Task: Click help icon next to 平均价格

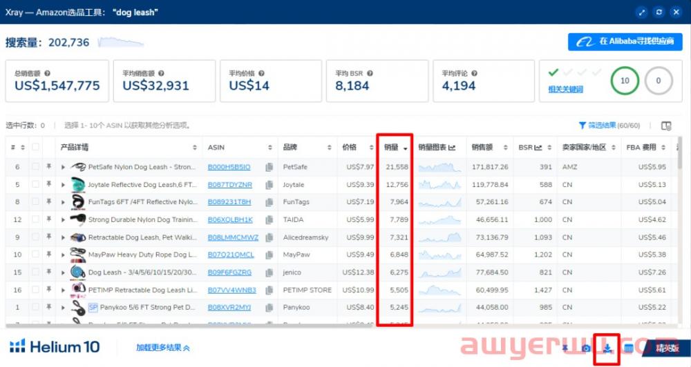Action: tap(261, 74)
